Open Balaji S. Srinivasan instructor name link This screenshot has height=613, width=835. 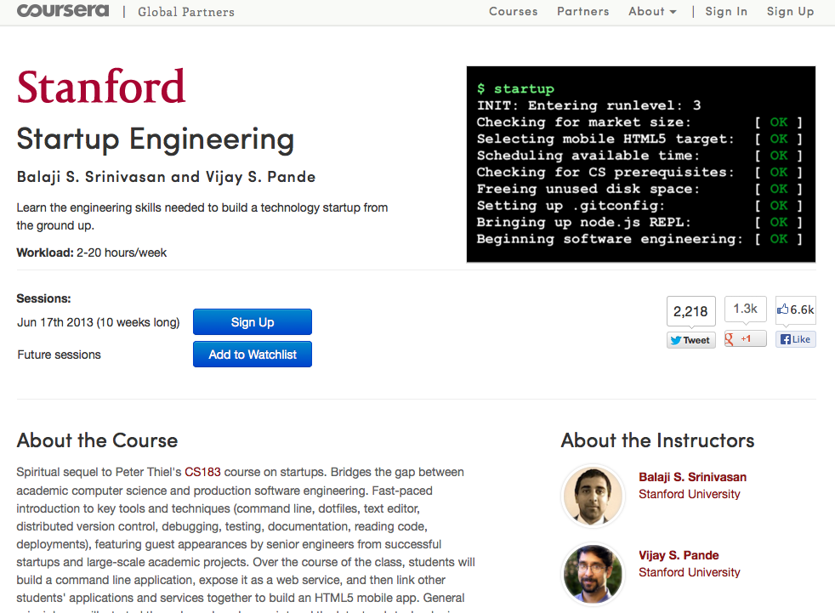[692, 477]
